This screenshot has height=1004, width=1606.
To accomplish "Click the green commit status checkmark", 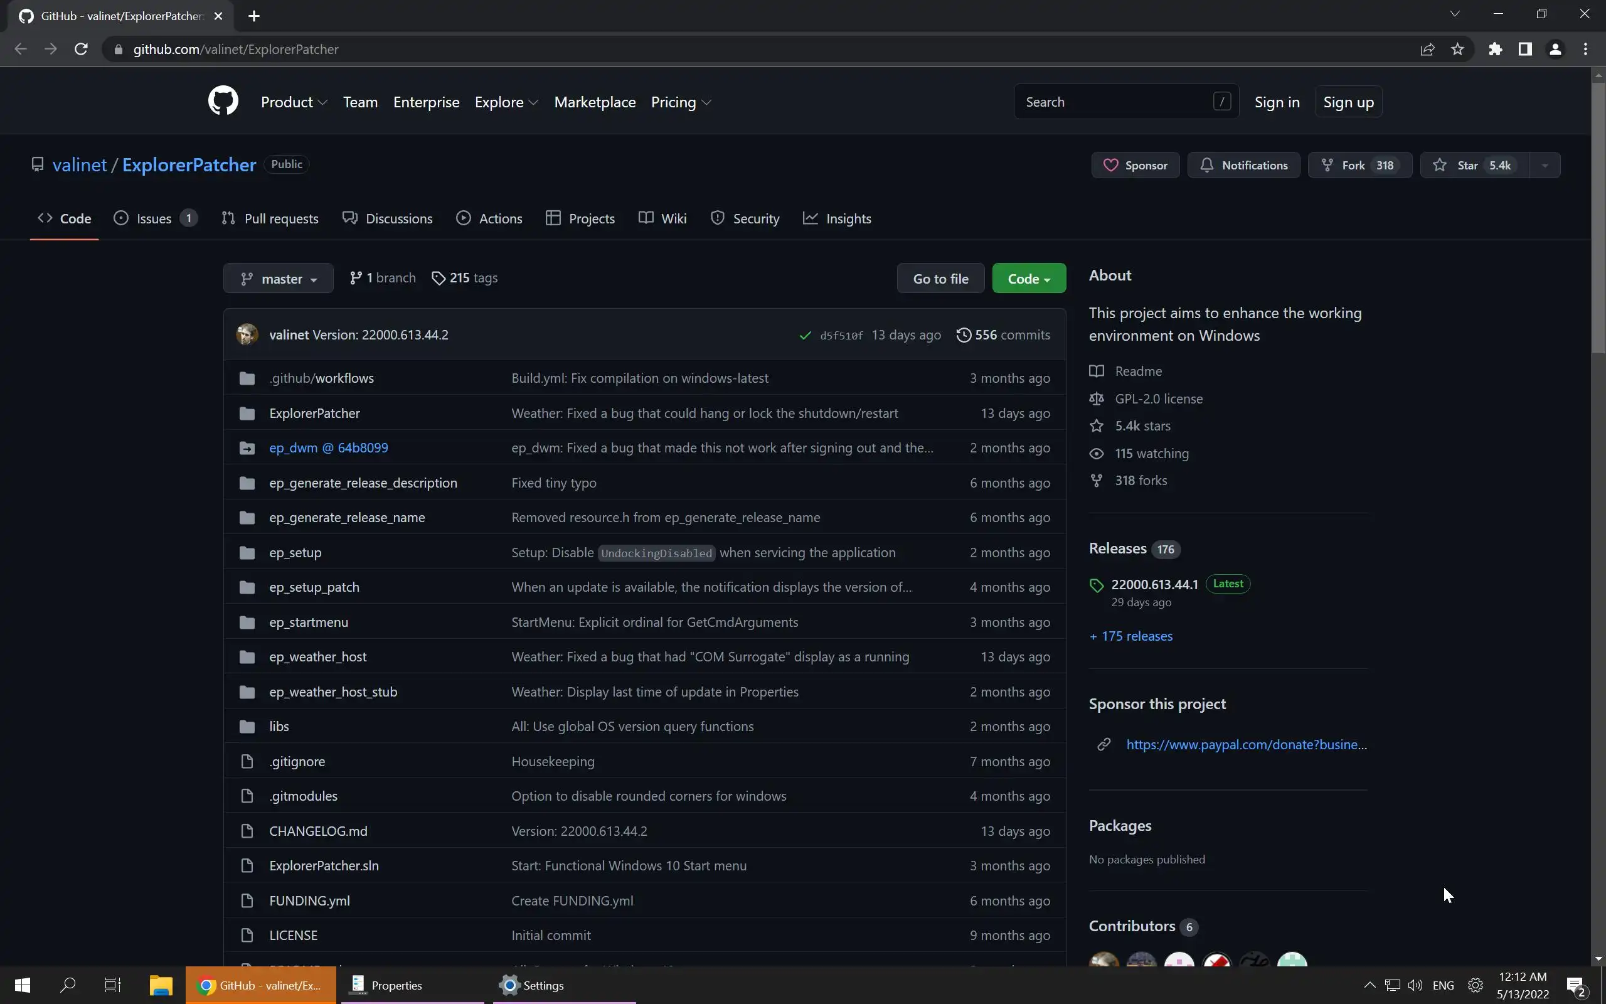I will click(x=805, y=335).
